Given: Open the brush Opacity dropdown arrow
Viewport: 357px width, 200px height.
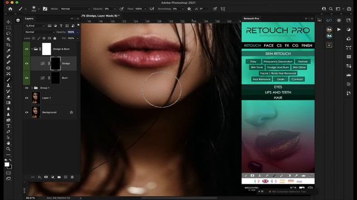Looking at the screenshot, I should tap(114, 9).
